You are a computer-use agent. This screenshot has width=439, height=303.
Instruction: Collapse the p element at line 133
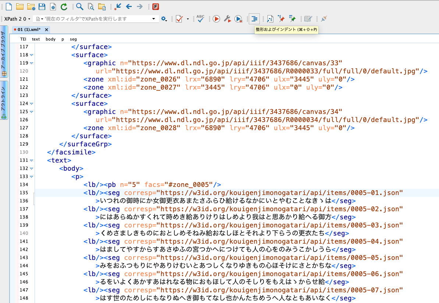(x=31, y=177)
